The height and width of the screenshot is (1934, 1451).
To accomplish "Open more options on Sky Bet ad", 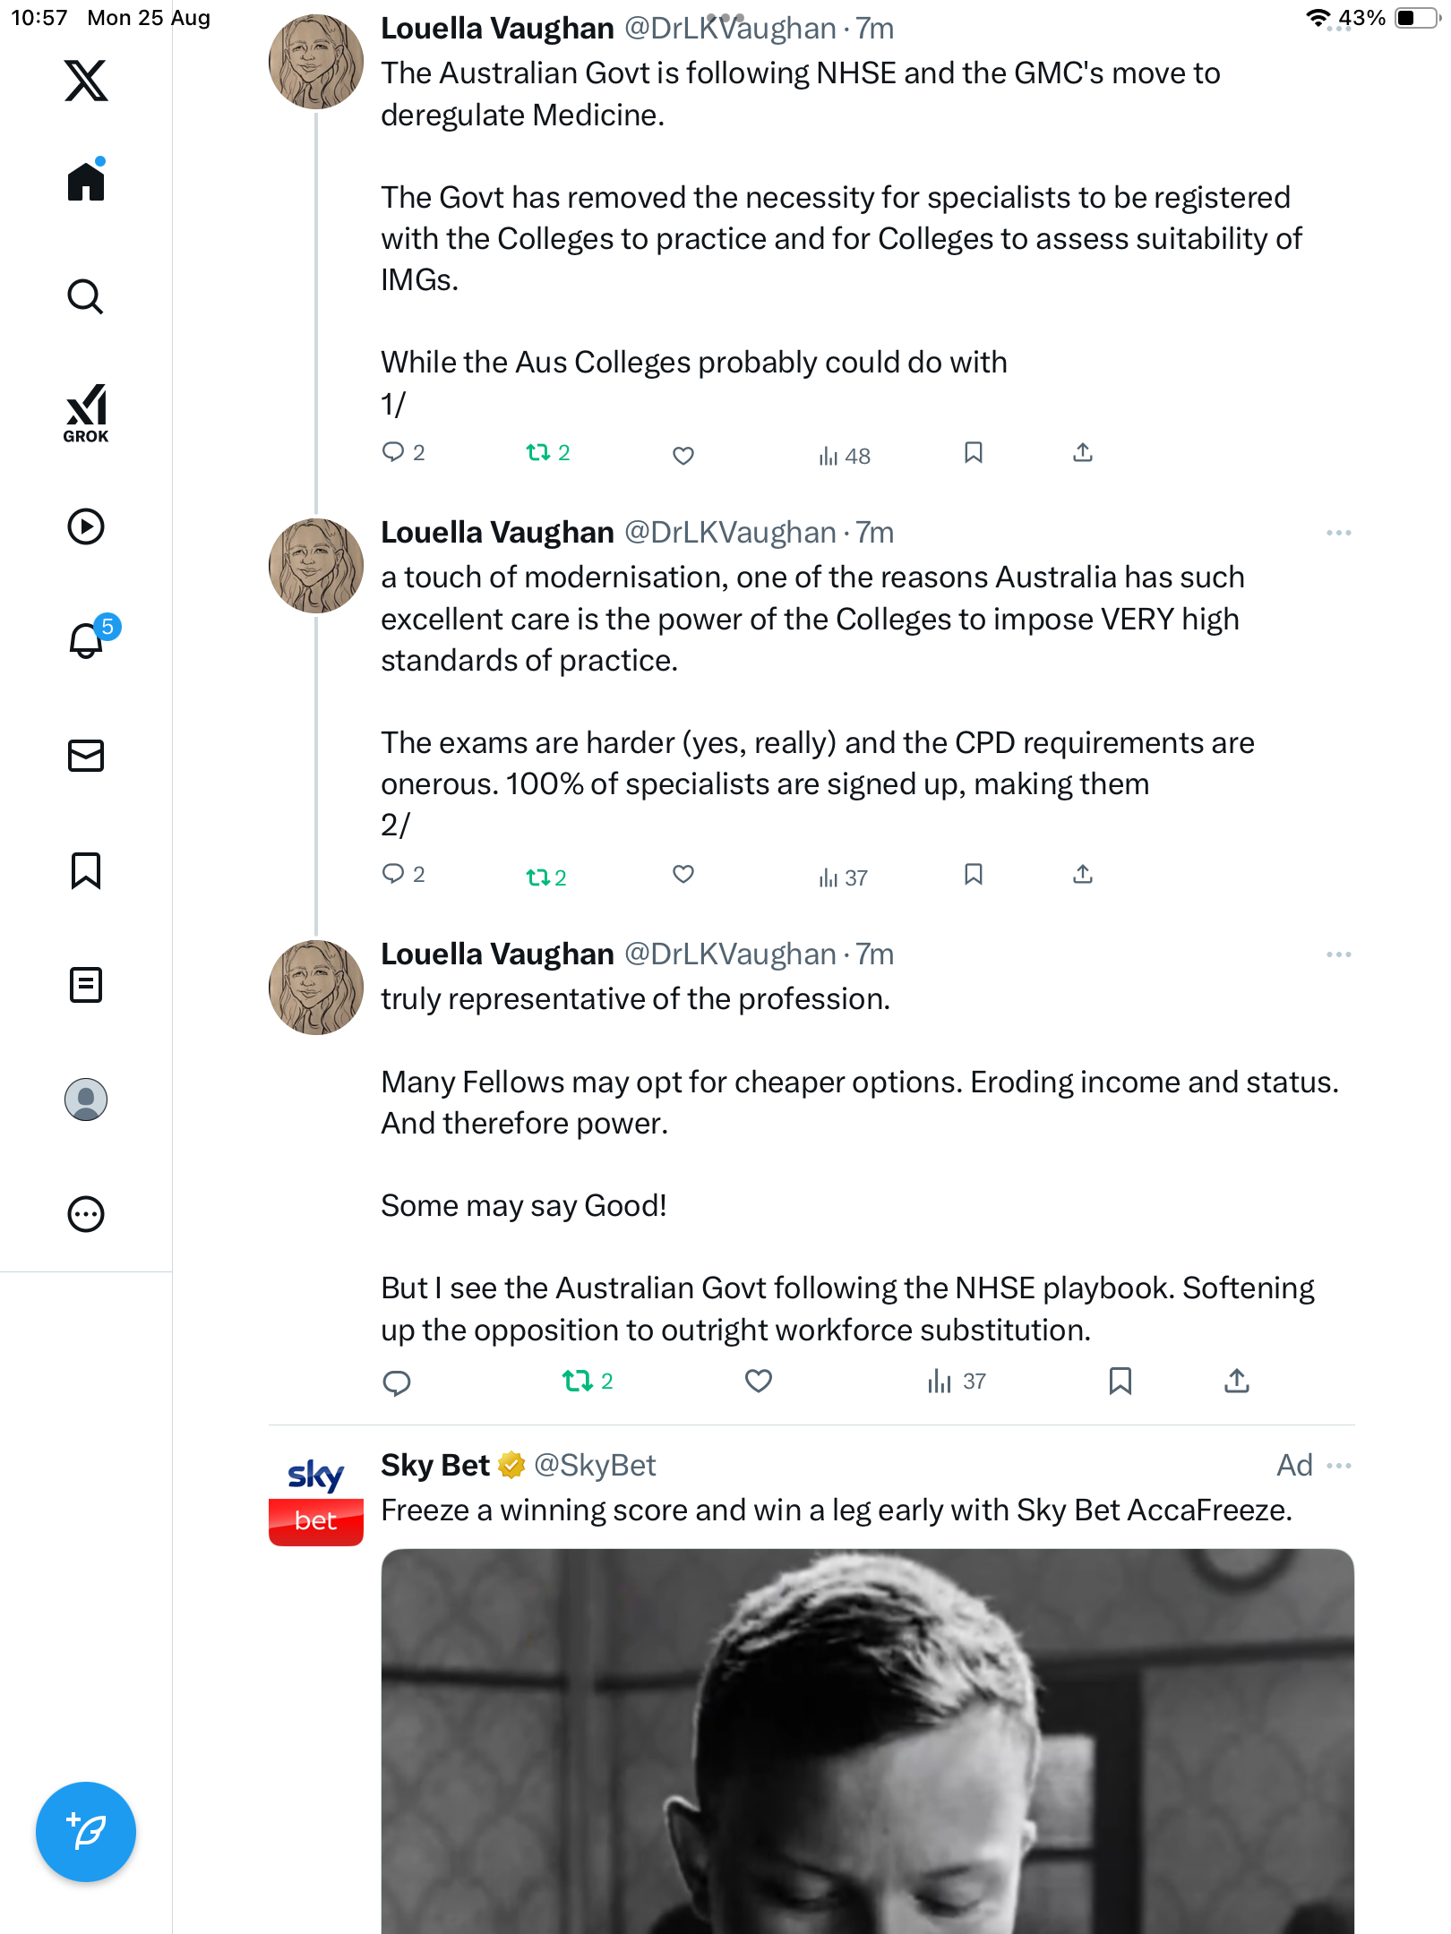I will pos(1339,1466).
